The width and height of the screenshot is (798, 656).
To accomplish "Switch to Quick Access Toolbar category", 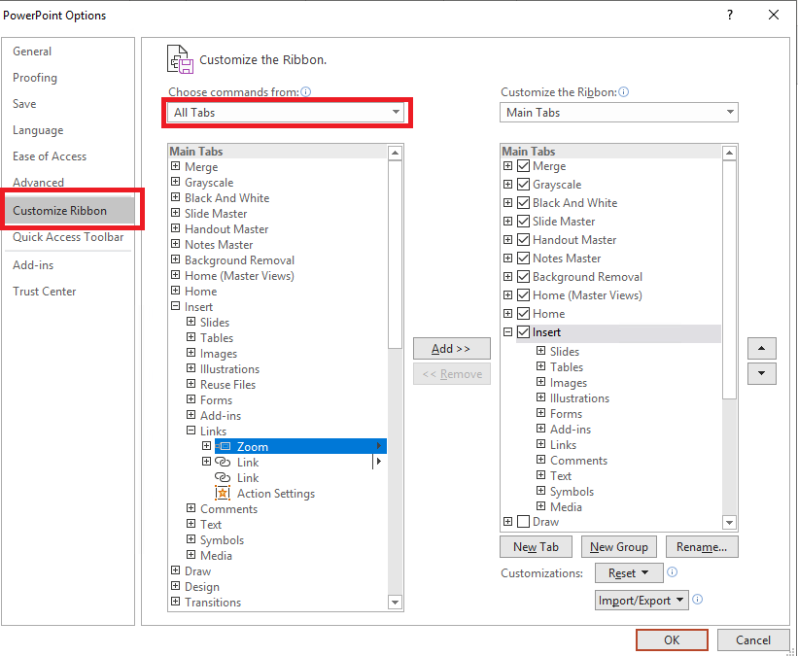I will [68, 237].
